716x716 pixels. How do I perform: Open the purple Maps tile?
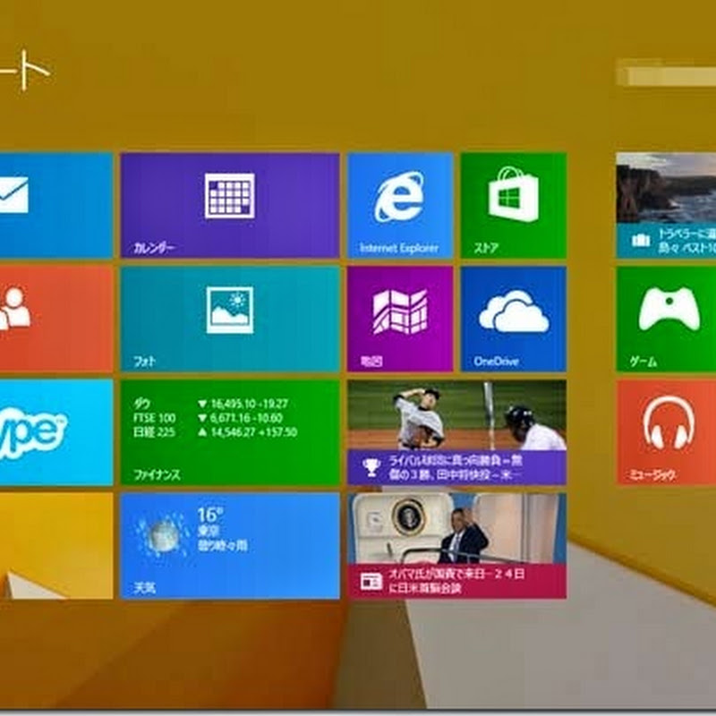(400, 320)
